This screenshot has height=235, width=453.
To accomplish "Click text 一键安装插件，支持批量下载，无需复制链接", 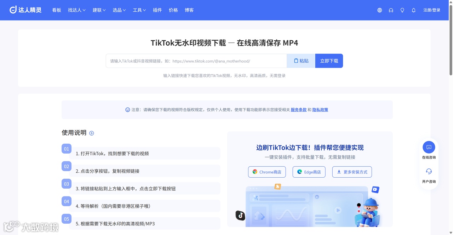I will 310,157.
